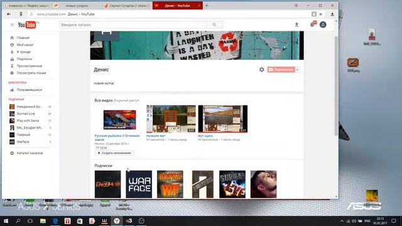Image resolution: width=402 pixels, height=226 pixels.
Task: Launch Microsoft Edge from the taskbar
Action: click(55, 221)
